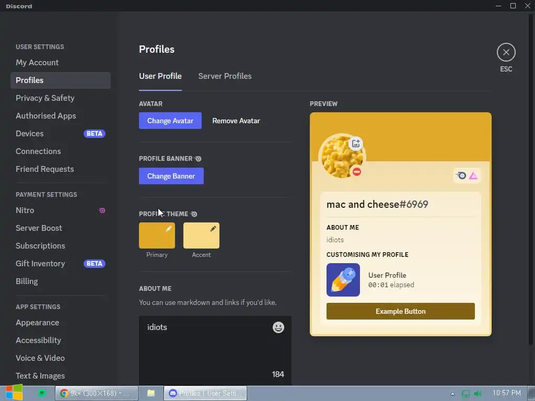
Task: Open the green chat app in taskbar
Action: point(42,393)
